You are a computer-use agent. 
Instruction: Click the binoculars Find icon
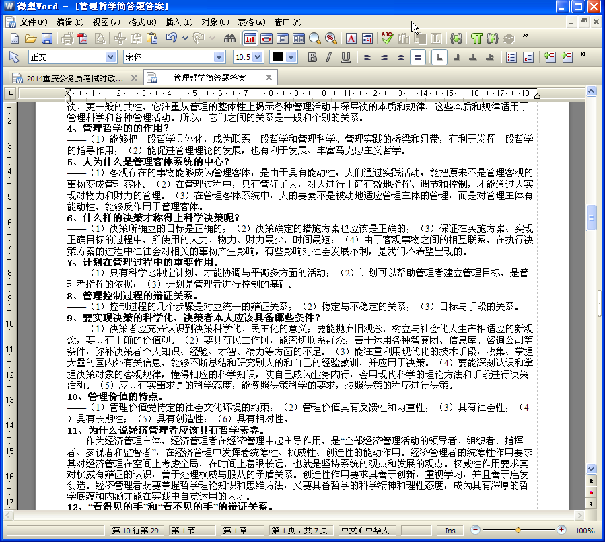tap(229, 38)
